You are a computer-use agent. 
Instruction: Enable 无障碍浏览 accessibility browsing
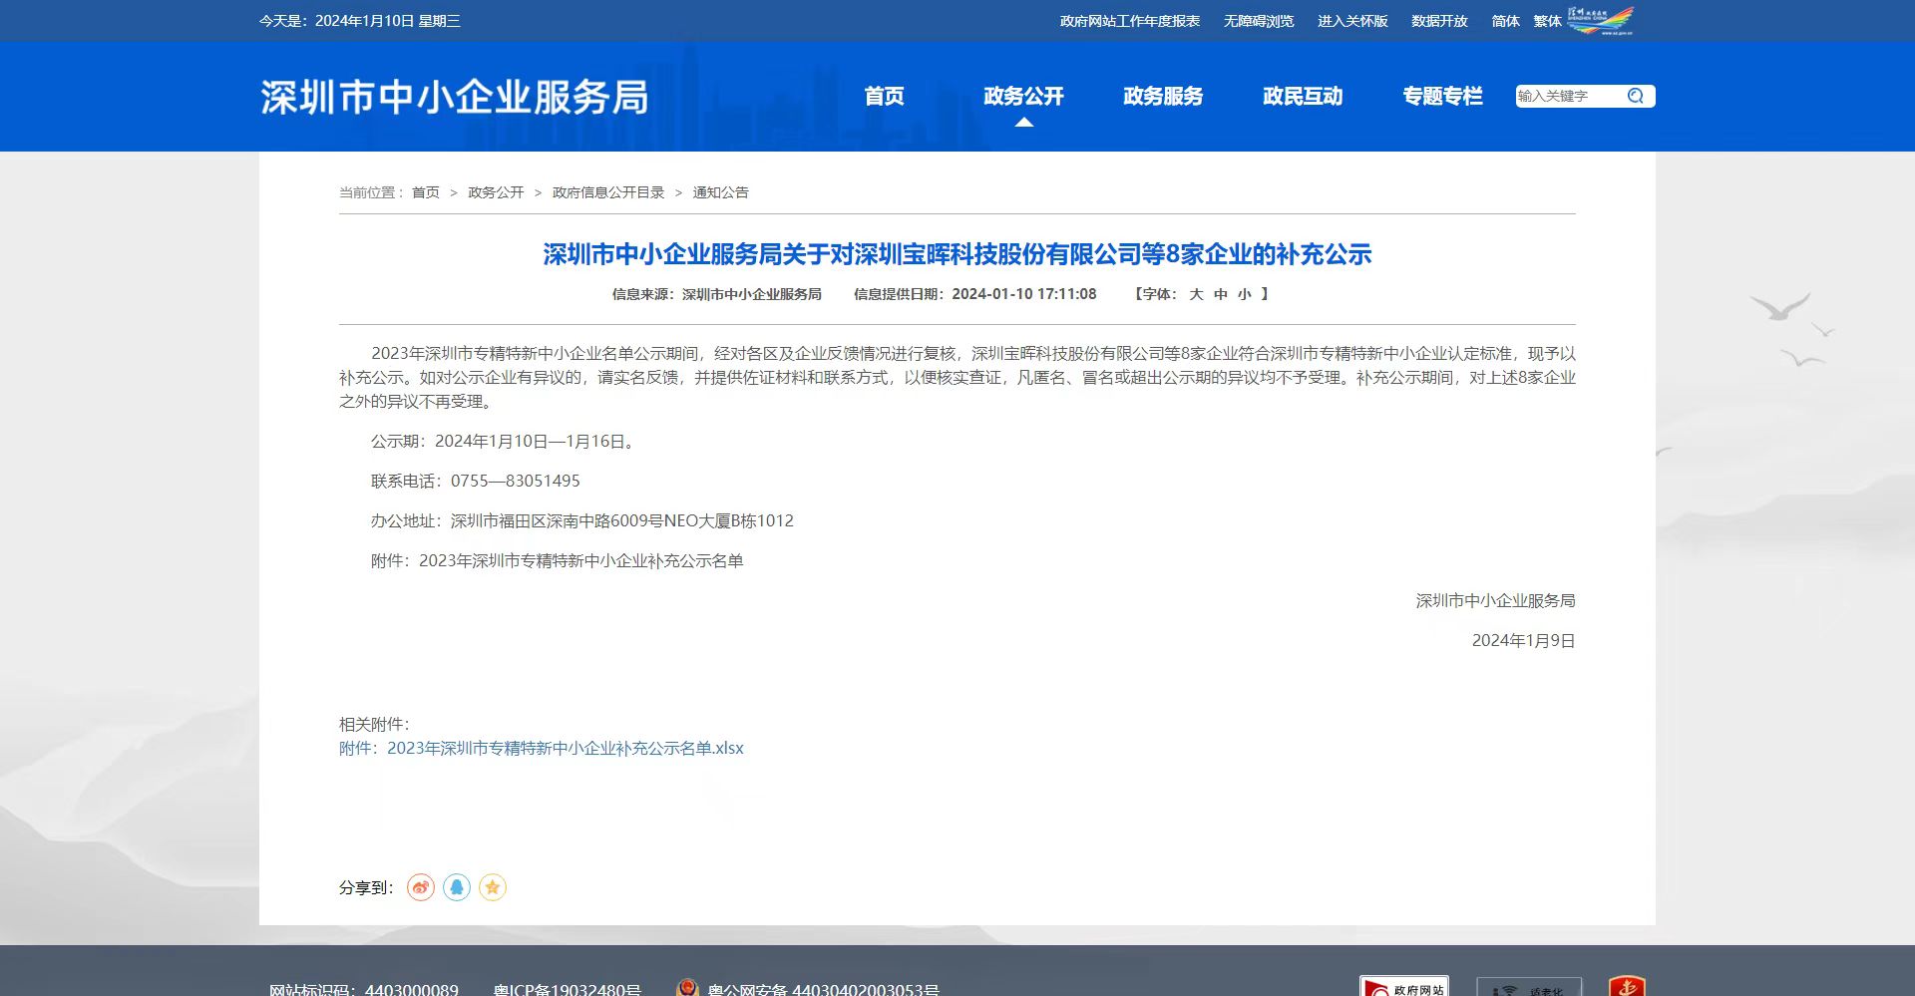click(1259, 21)
